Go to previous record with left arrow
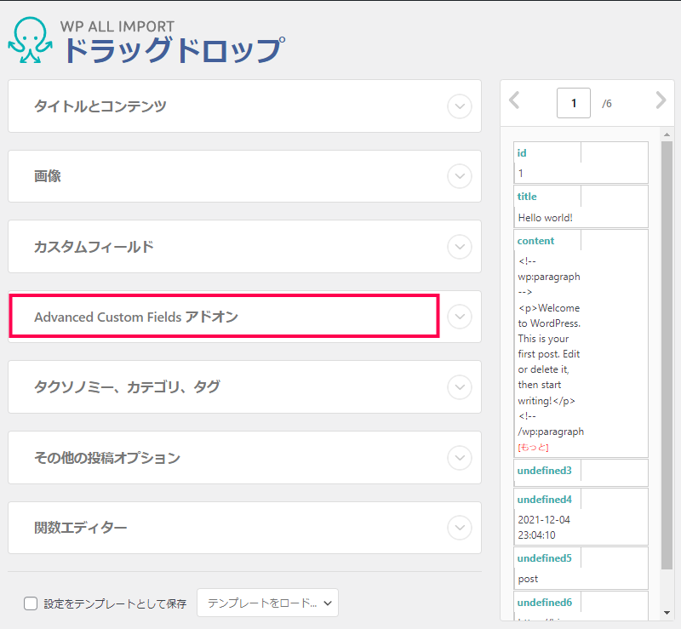 (514, 100)
